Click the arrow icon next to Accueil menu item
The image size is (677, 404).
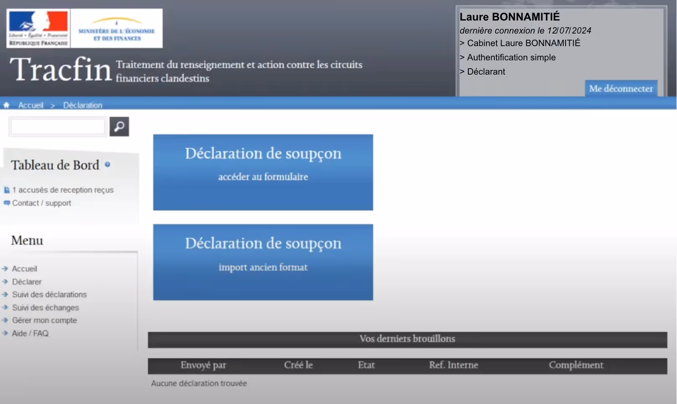(5, 269)
